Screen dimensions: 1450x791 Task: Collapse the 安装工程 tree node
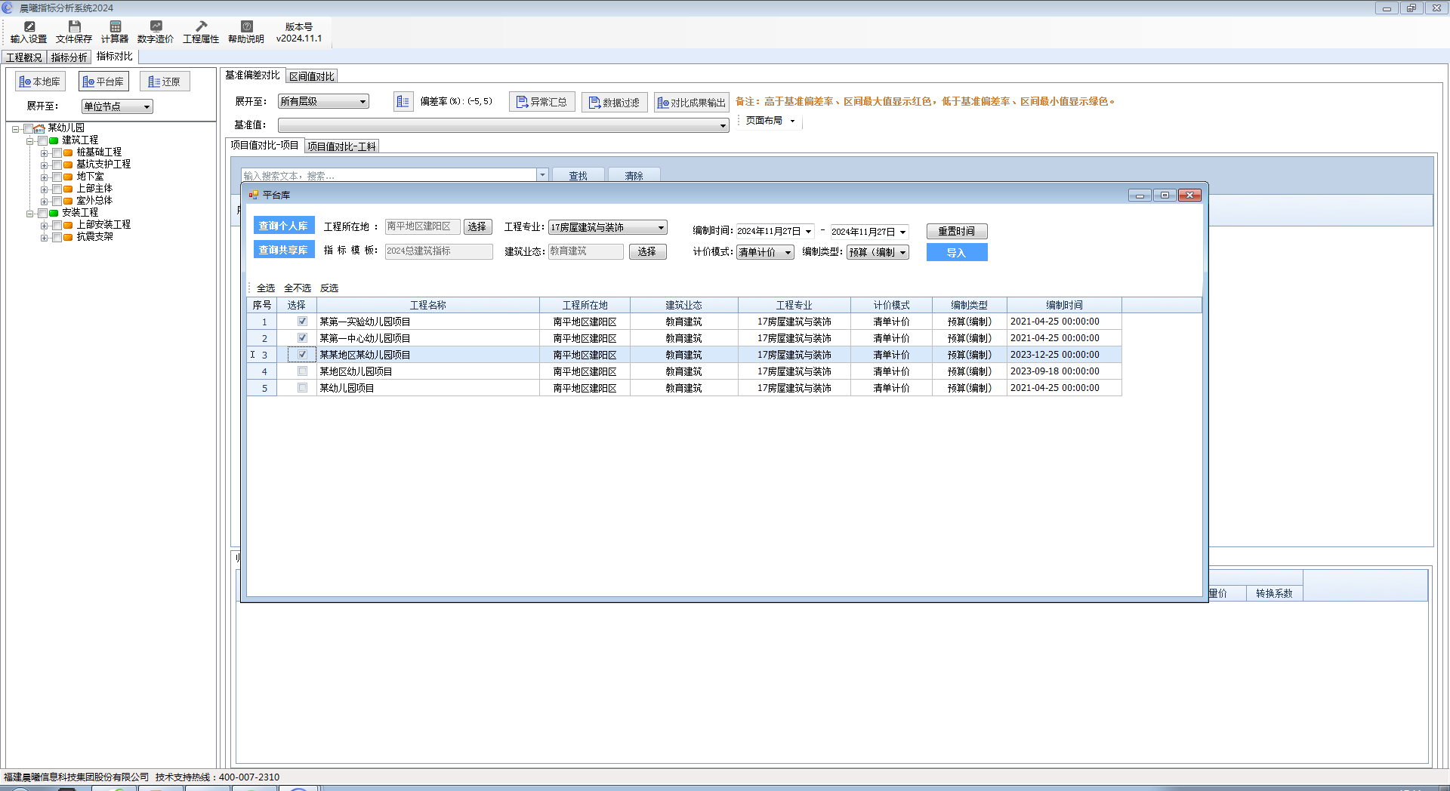[30, 214]
